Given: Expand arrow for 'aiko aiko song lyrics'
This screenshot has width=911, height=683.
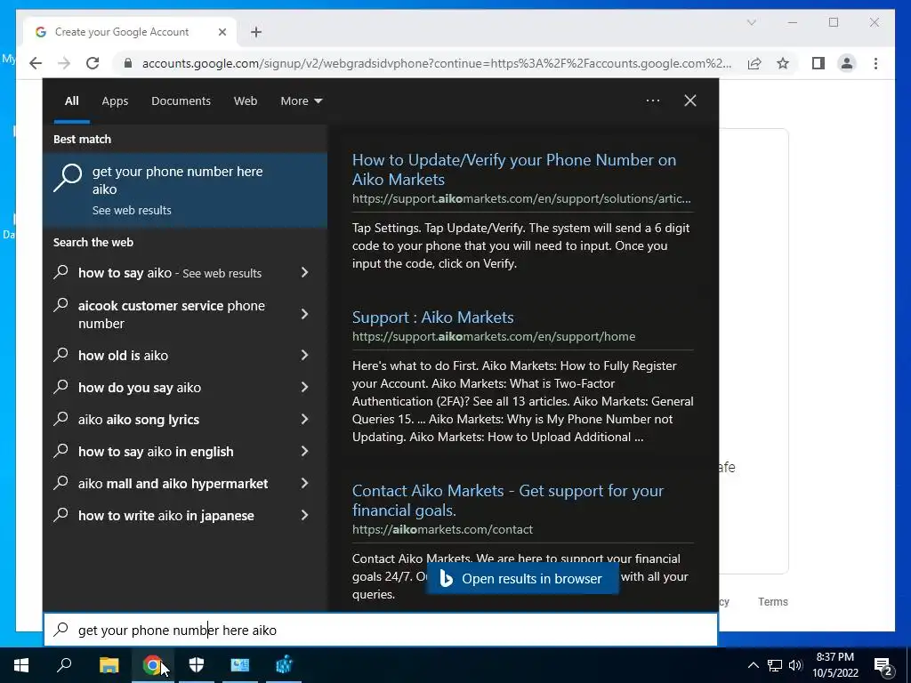Looking at the screenshot, I should [304, 419].
